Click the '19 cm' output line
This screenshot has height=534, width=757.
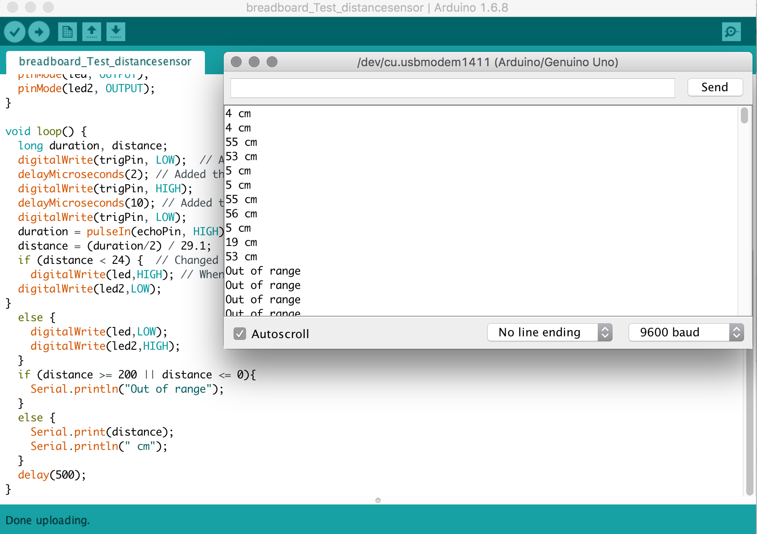(x=241, y=242)
